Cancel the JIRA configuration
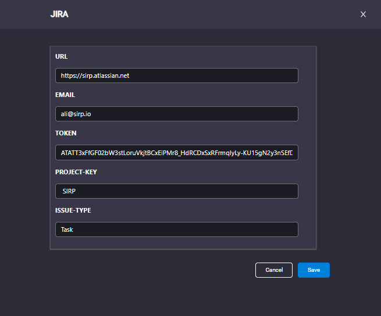The image size is (381, 316). [x=274, y=270]
